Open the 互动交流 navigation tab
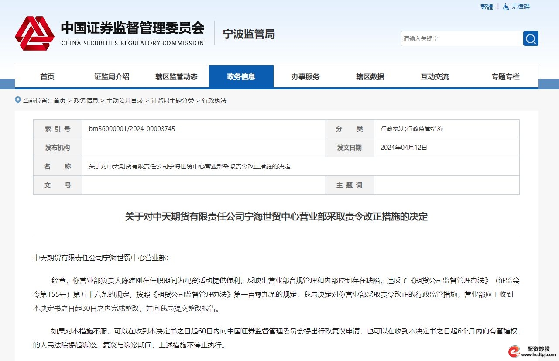 435,77
